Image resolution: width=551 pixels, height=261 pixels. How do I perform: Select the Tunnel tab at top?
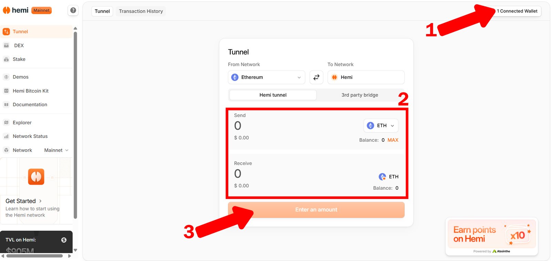pyautogui.click(x=102, y=11)
